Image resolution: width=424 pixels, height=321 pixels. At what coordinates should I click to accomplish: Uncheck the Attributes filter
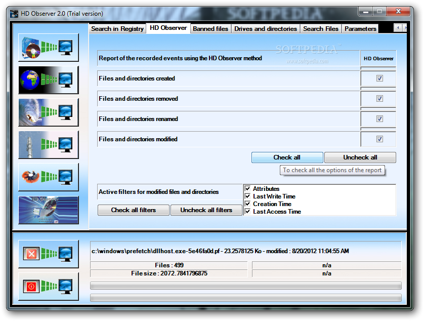click(x=247, y=188)
